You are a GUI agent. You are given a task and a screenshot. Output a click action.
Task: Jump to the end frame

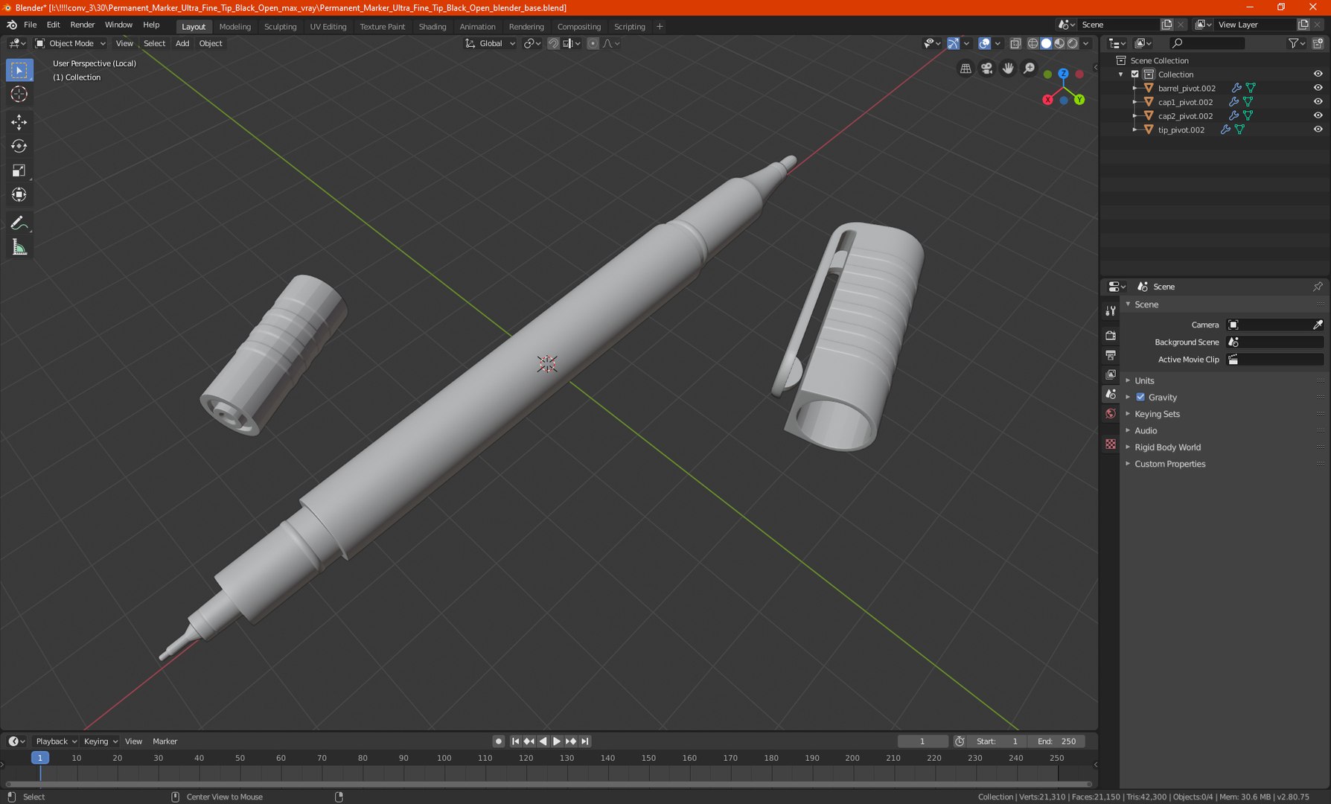(585, 741)
